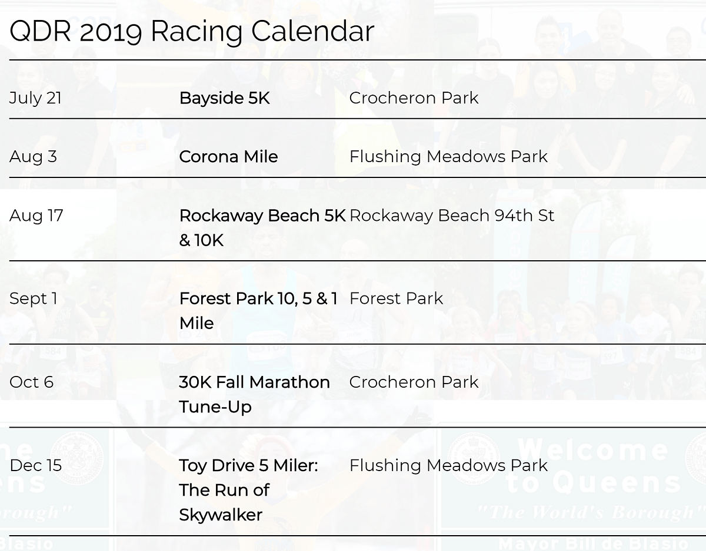The image size is (706, 551).
Task: Click Flushing Meadows Park in Corona Mile row
Action: [x=448, y=157]
